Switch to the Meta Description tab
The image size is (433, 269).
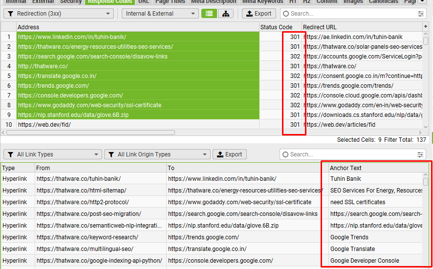(214, 1)
